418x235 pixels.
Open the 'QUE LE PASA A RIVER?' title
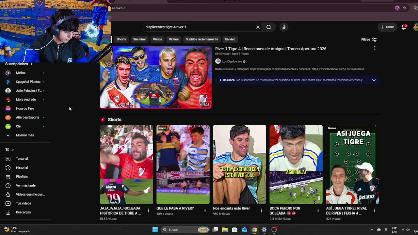(x=175, y=208)
